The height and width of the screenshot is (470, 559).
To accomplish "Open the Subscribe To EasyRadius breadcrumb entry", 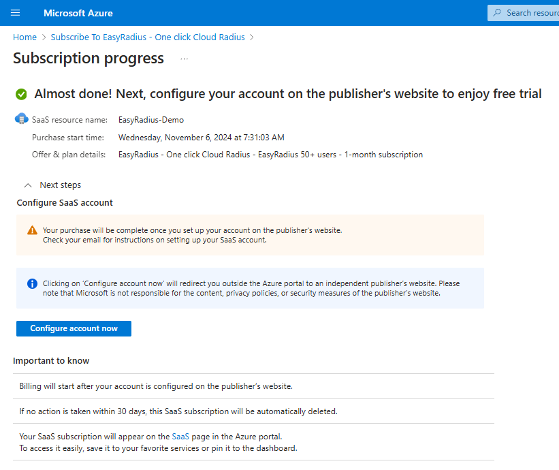I will pos(147,37).
